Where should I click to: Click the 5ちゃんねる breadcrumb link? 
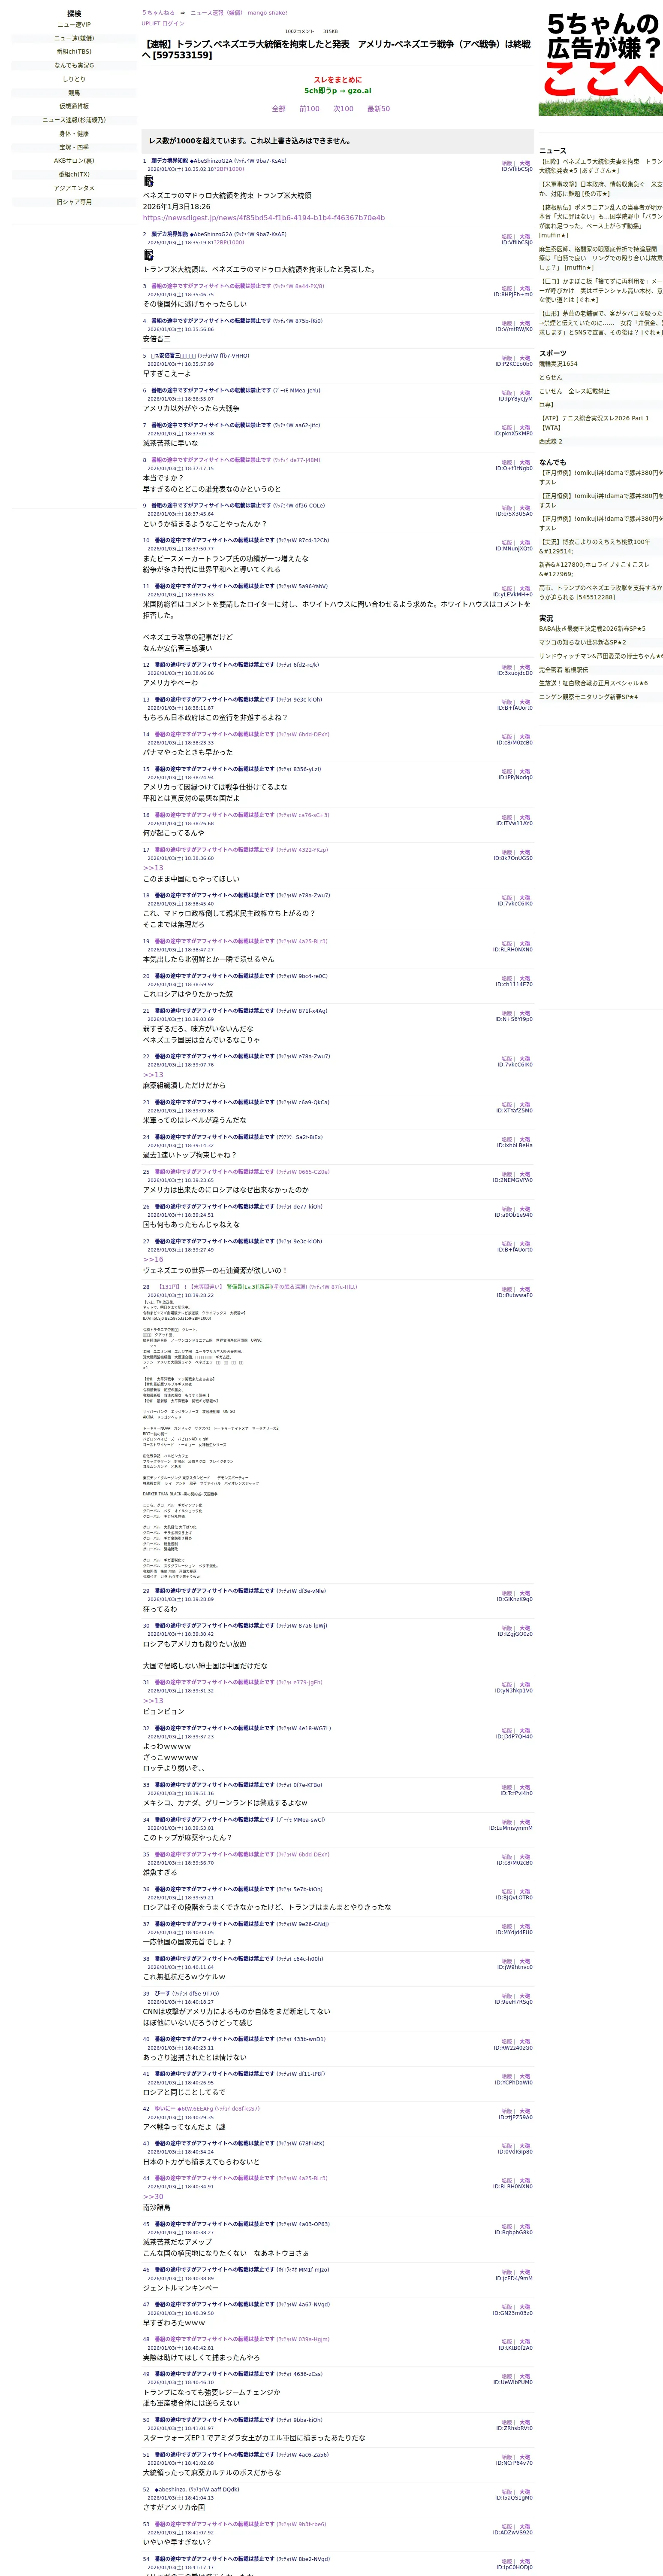pos(158,13)
